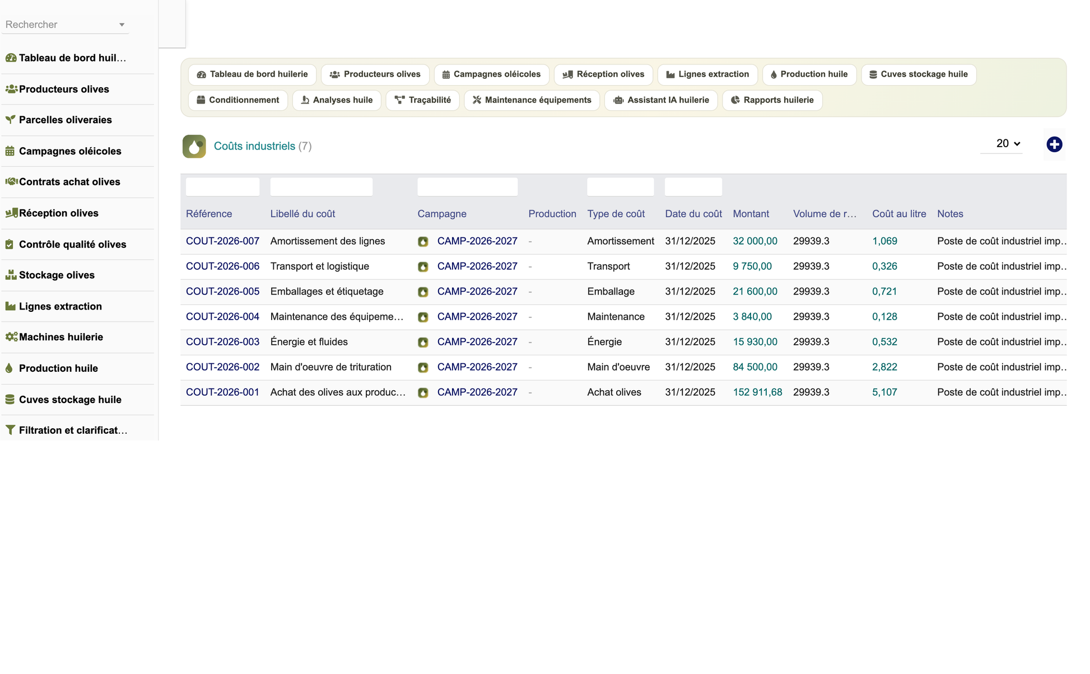Open CAMP-2026-2027 link in Transport row
The width and height of the screenshot is (1090, 674).
477,266
